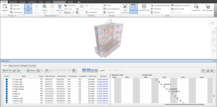
Task: Click the Refresh icon in Project group
Action: click(x=11, y=5)
